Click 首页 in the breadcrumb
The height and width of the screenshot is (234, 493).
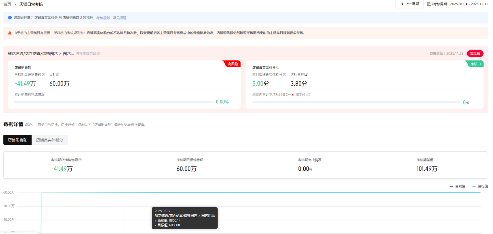click(7, 4)
